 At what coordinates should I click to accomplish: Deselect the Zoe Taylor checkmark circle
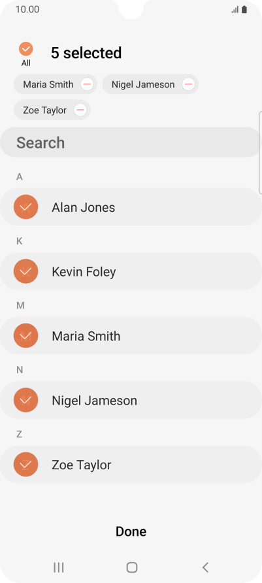(25, 465)
